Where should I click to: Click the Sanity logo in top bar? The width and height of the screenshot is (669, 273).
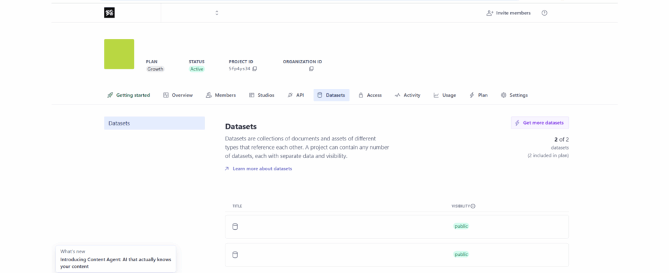click(x=109, y=12)
